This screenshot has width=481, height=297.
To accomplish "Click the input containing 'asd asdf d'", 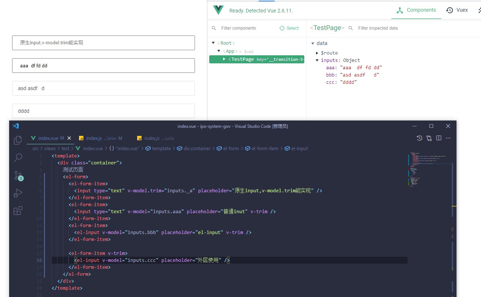I will pyautogui.click(x=104, y=88).
